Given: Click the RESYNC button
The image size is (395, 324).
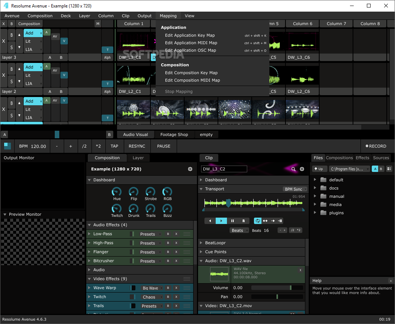Looking at the screenshot, I should pos(137,146).
